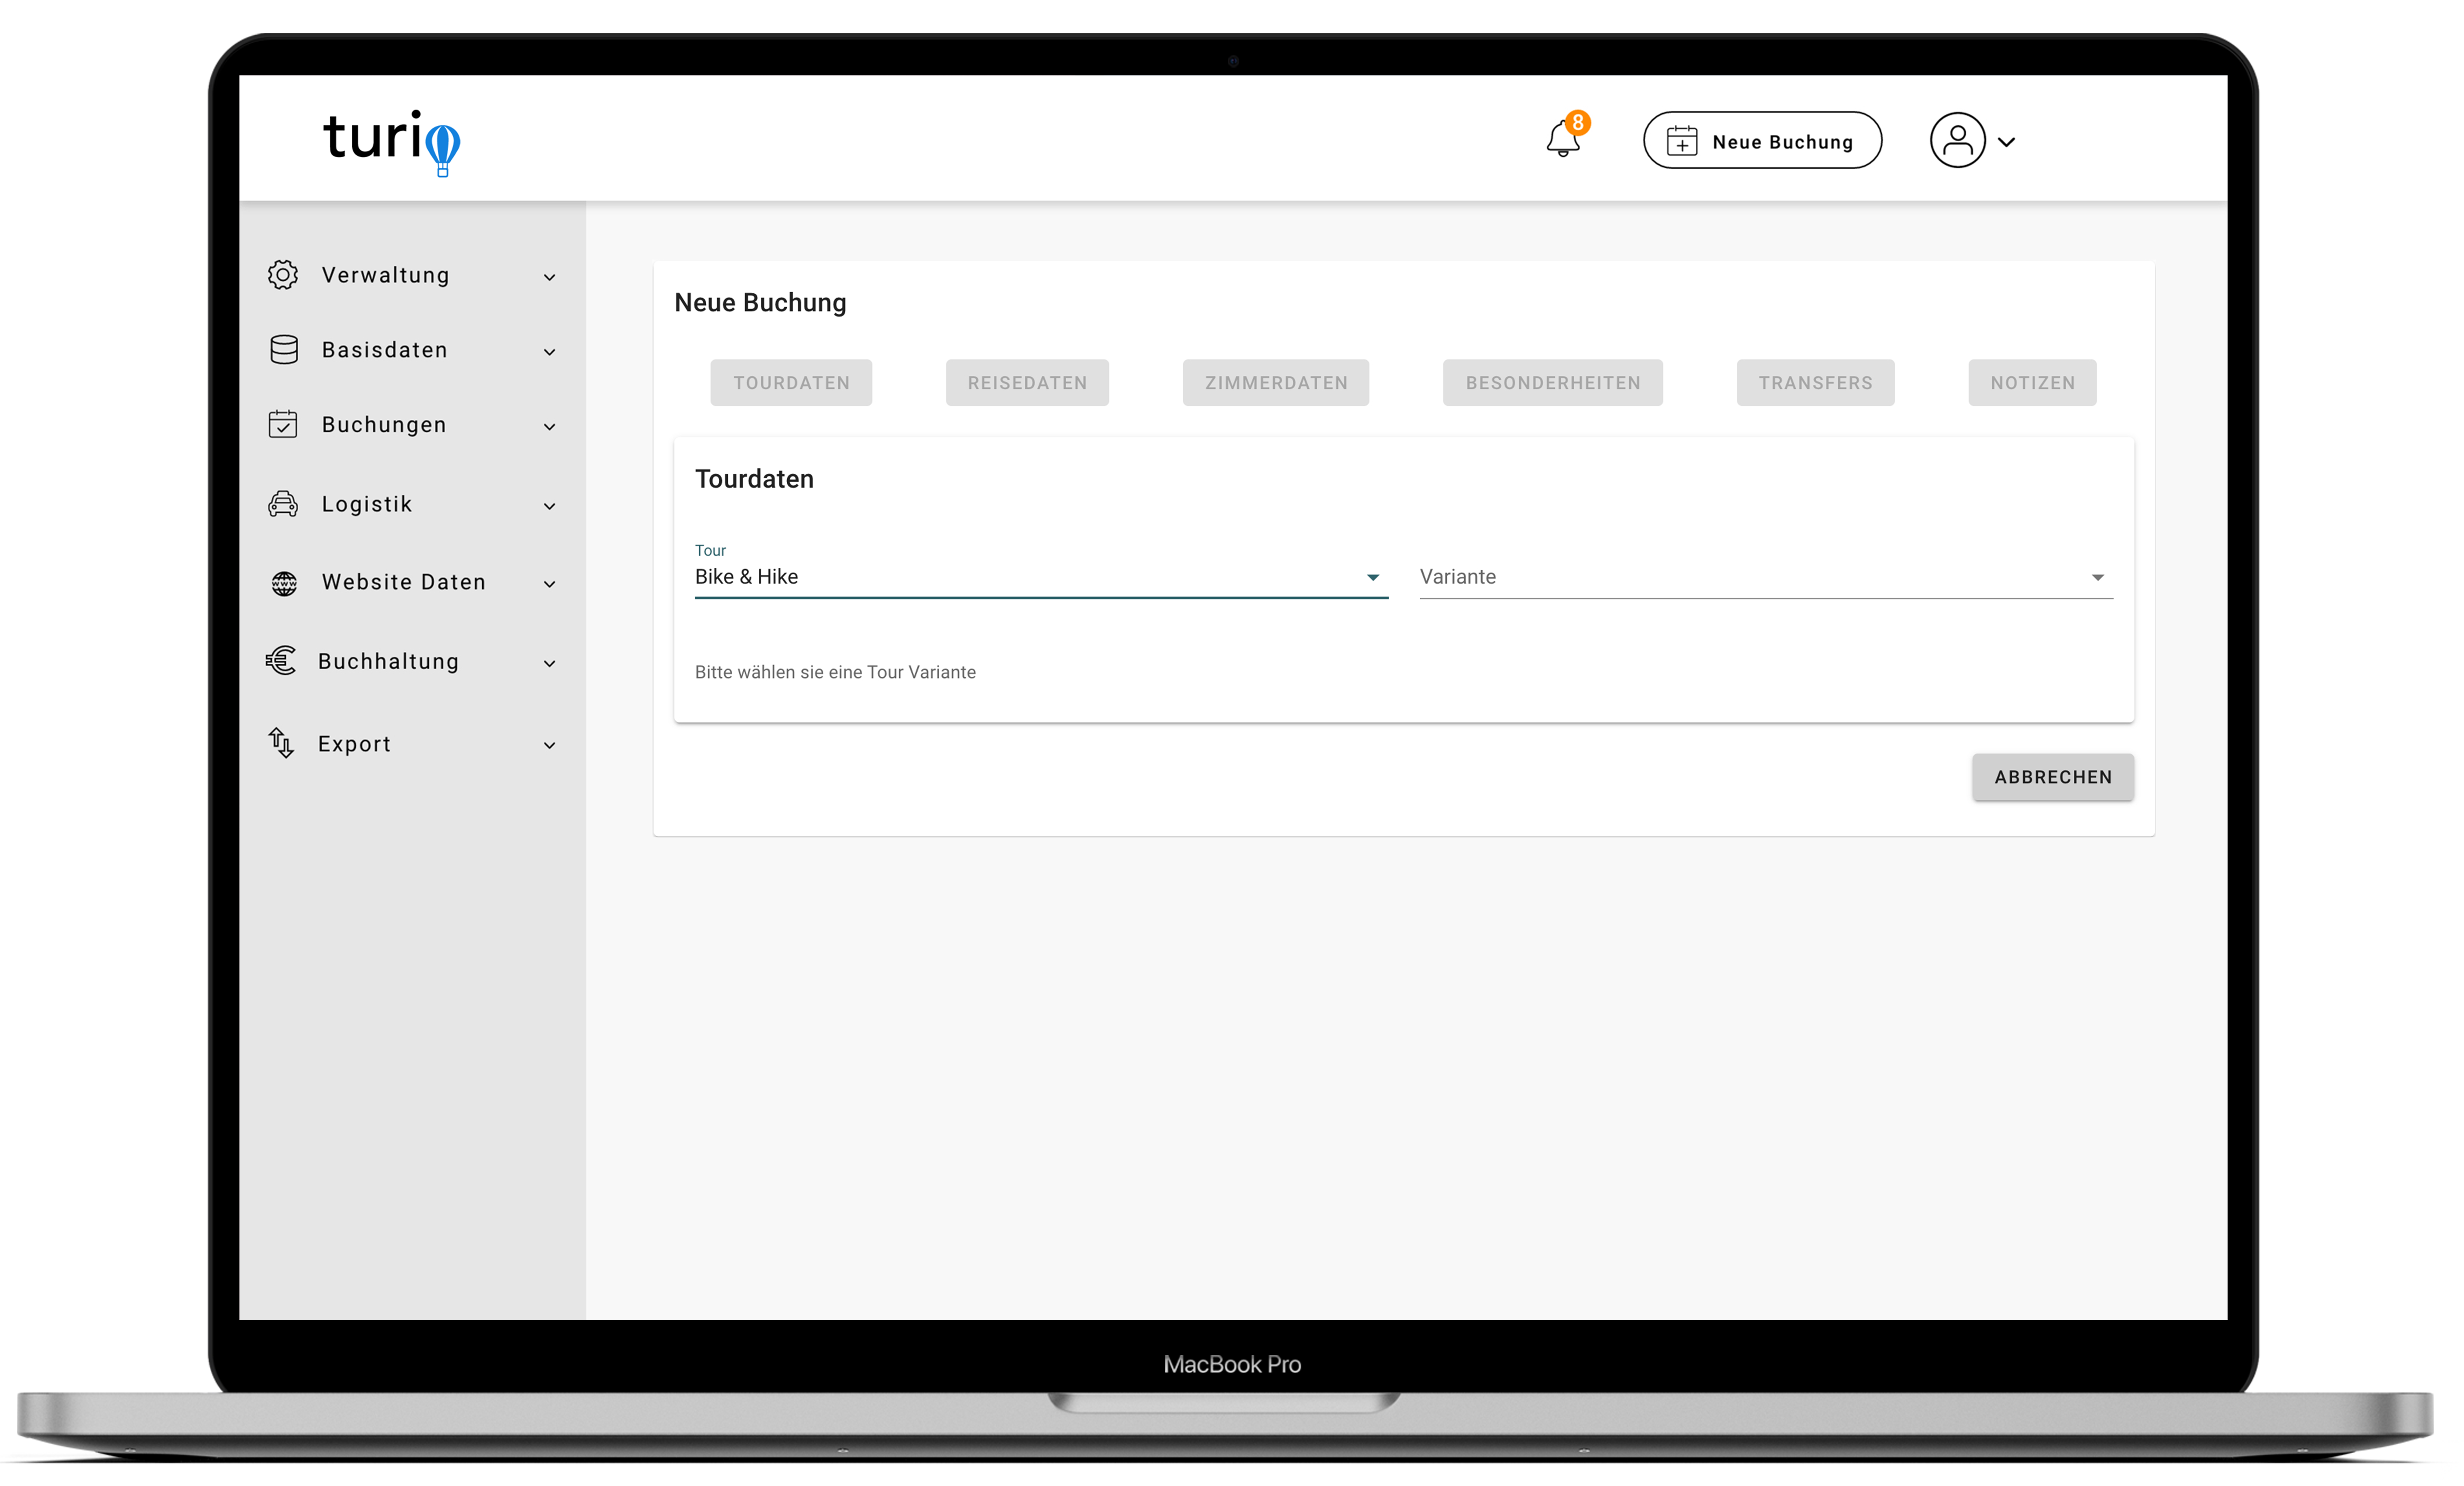Switch to the Transfers tab
The image size is (2464, 1486).
(1815, 383)
